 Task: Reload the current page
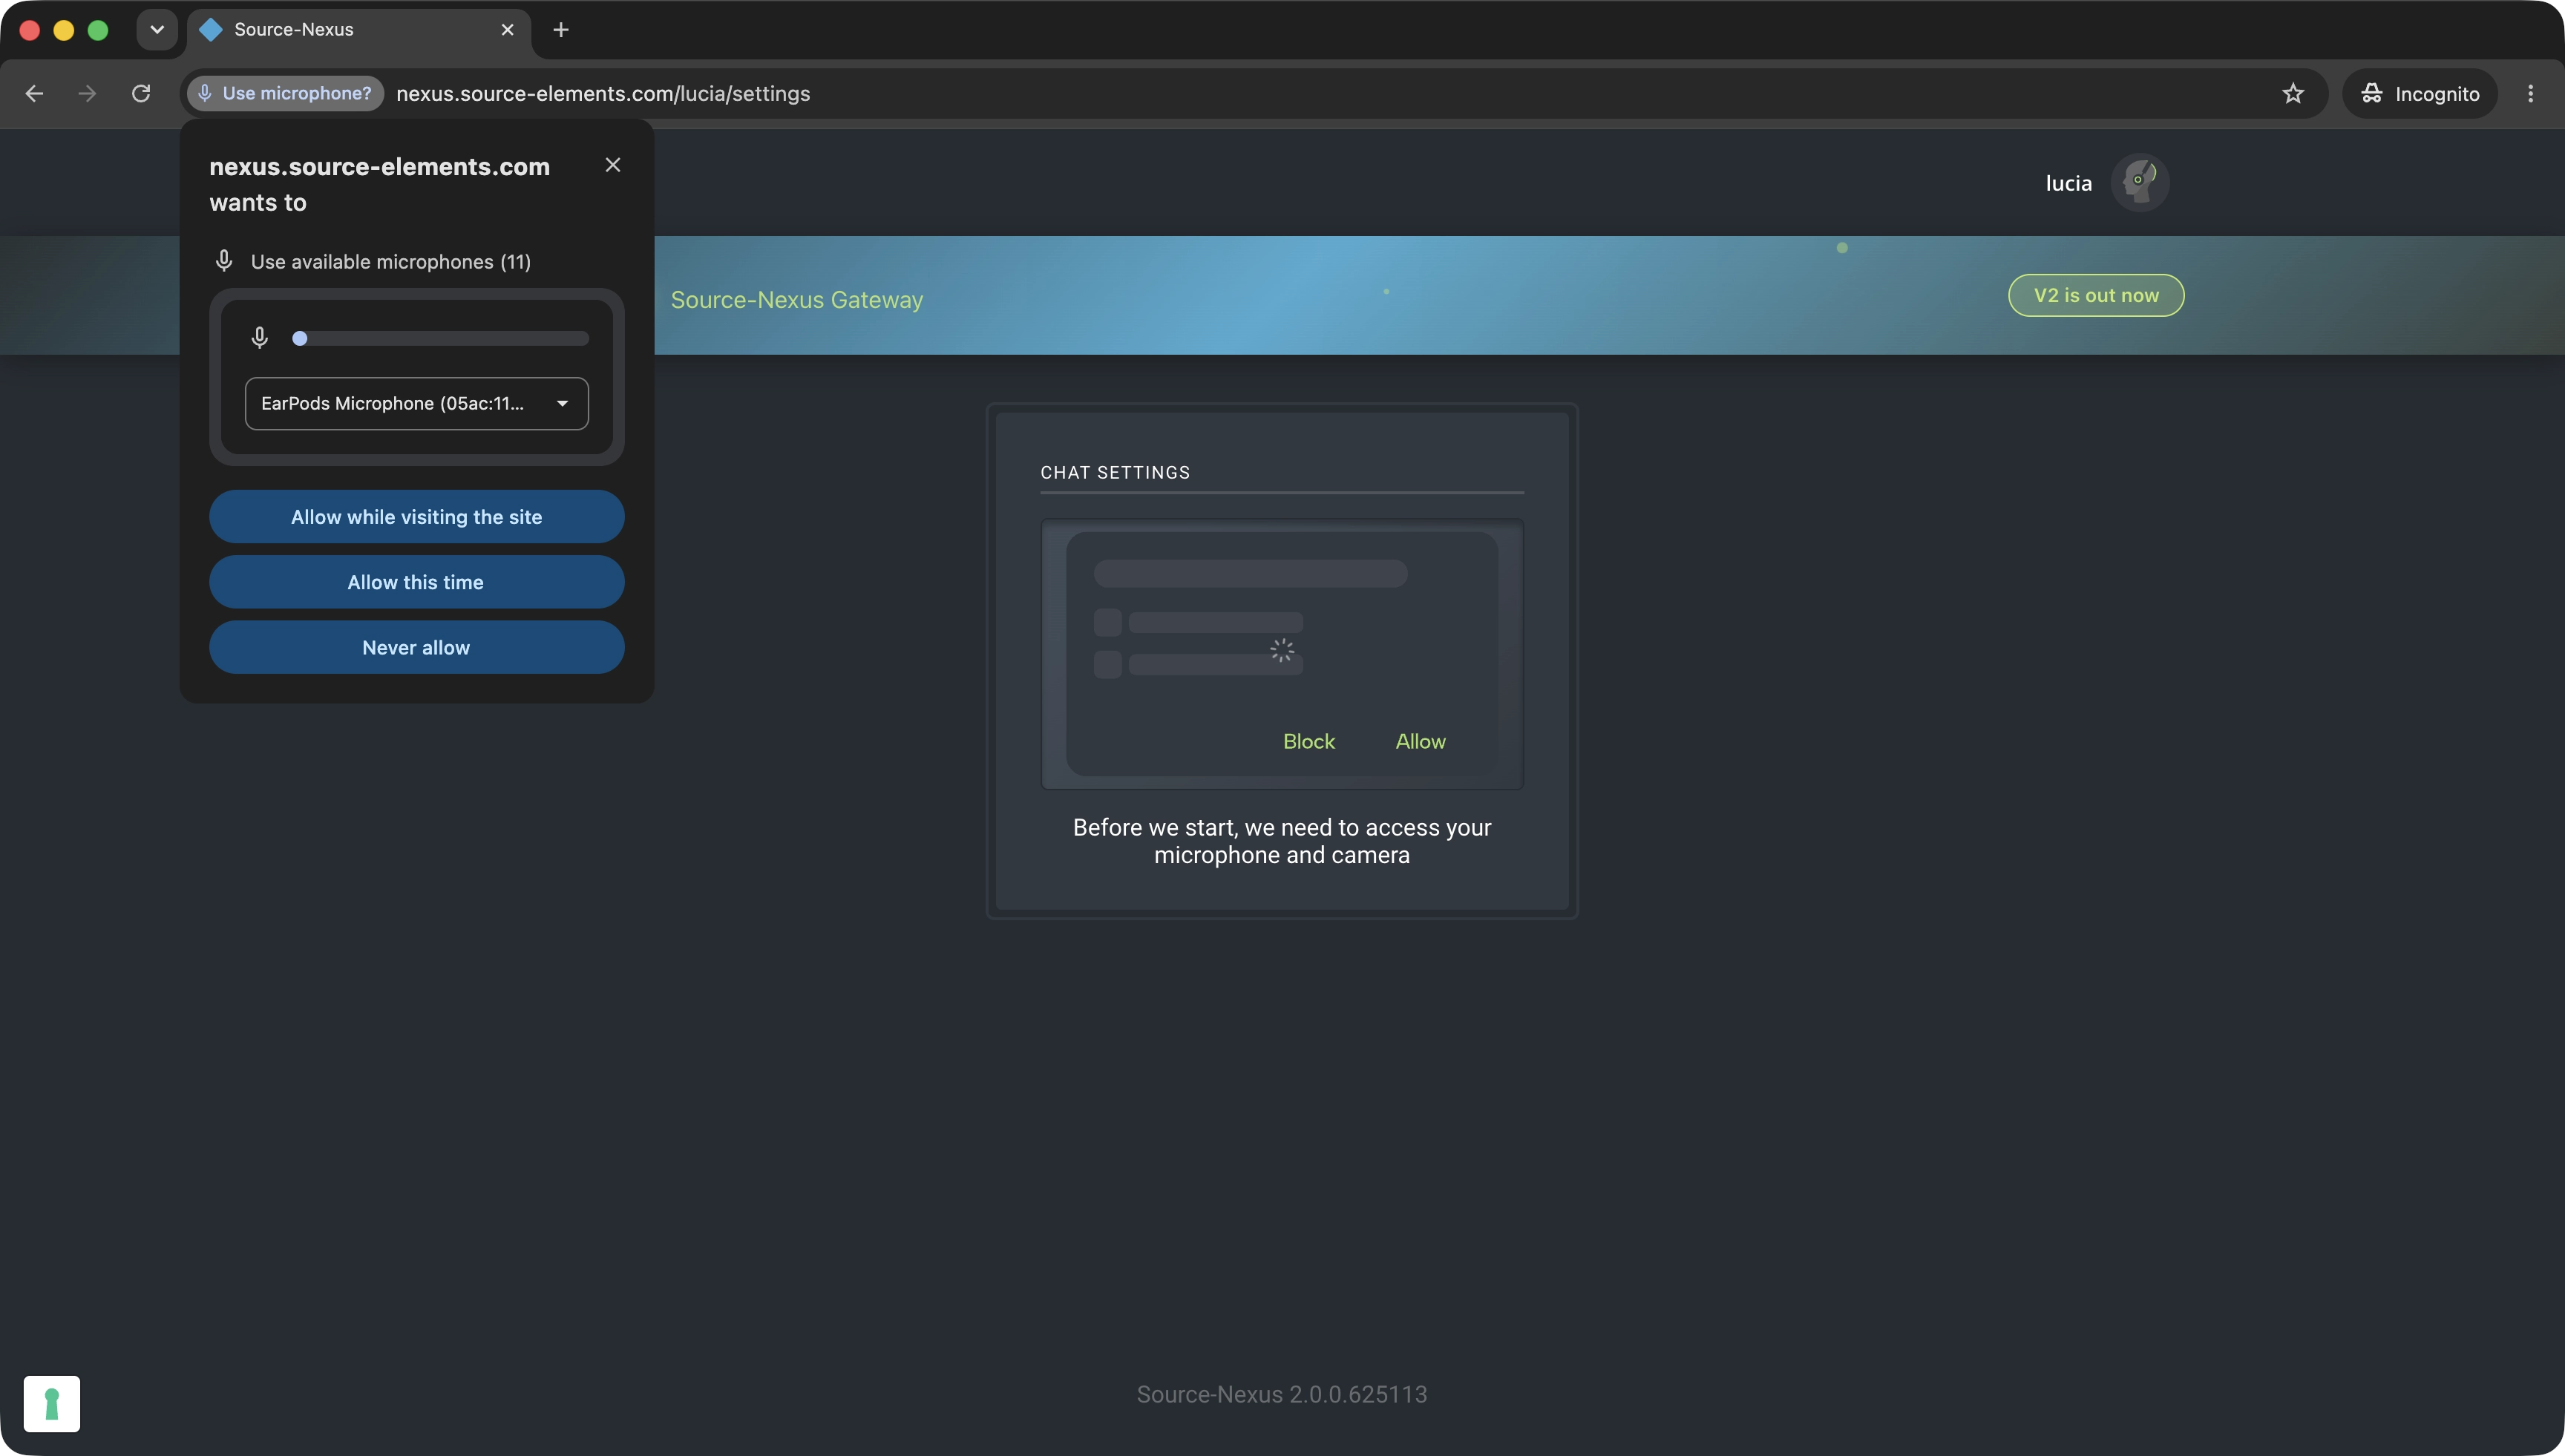coord(141,93)
